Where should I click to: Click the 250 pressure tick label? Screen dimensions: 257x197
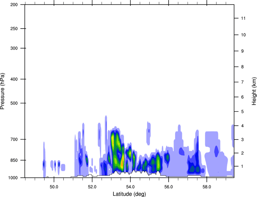pyautogui.click(x=14, y=28)
